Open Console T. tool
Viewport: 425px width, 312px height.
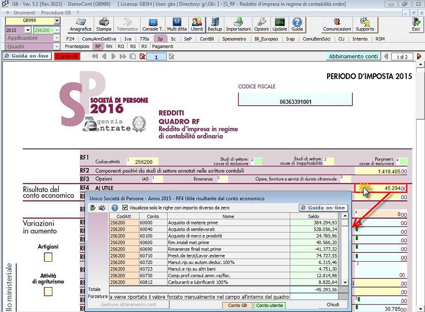153,25
